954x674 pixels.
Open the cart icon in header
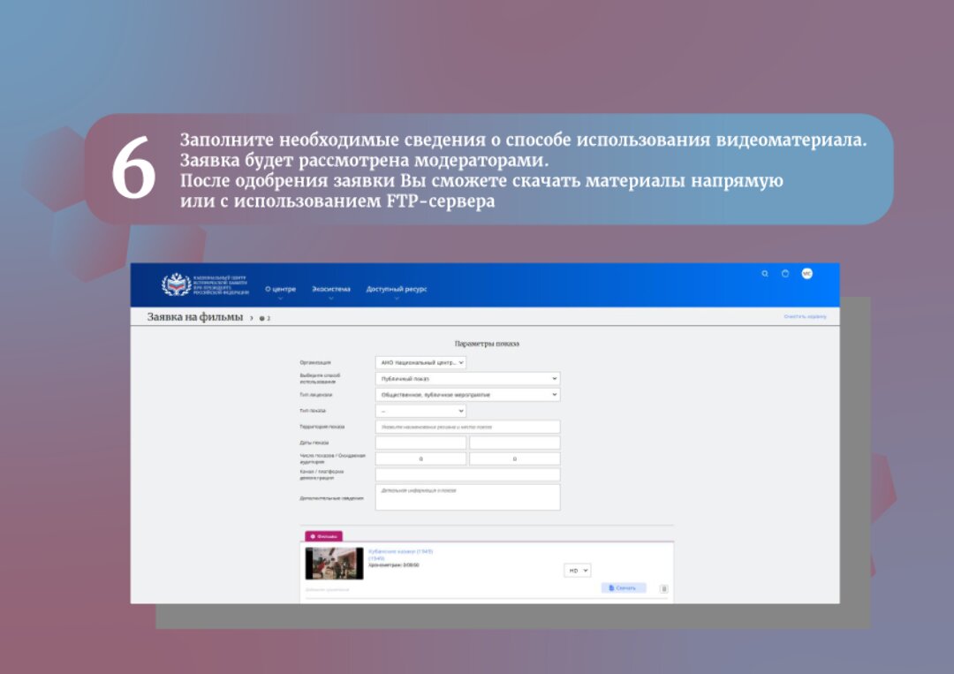785,274
